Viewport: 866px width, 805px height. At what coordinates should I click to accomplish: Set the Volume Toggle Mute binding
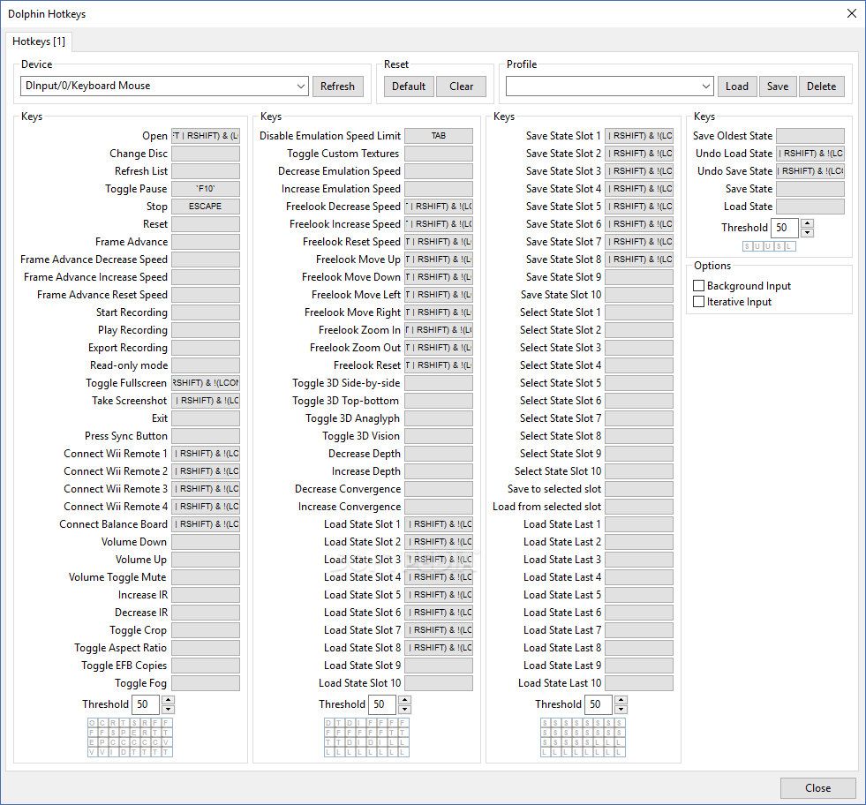pos(206,577)
